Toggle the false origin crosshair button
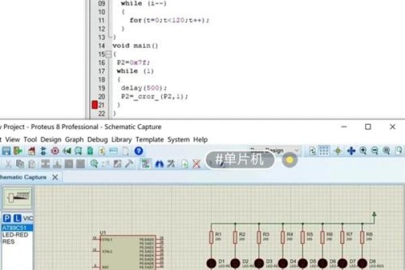This screenshot has height=270, width=405. point(338,151)
